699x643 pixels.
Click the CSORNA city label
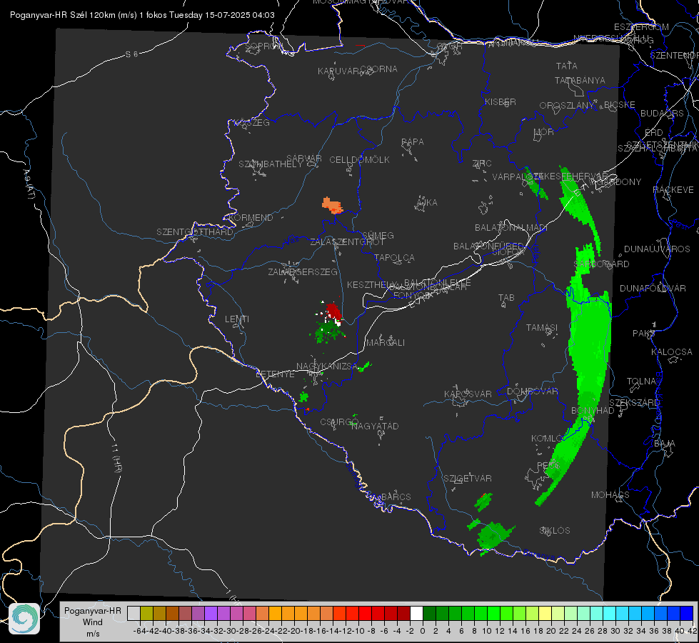click(x=379, y=69)
